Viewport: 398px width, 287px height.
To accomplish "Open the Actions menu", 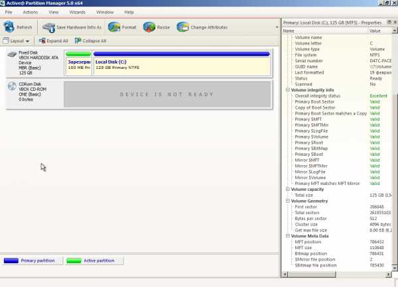I will 31,12.
